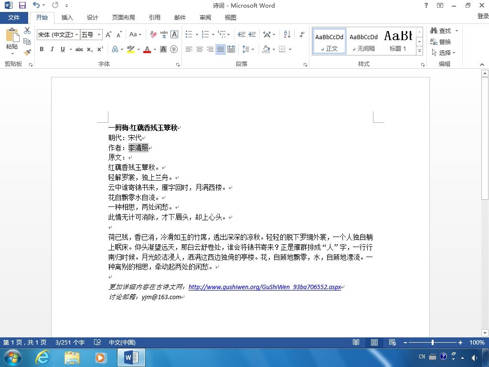
Task: Open the font name dropdown (宋体)
Action: pos(77,34)
